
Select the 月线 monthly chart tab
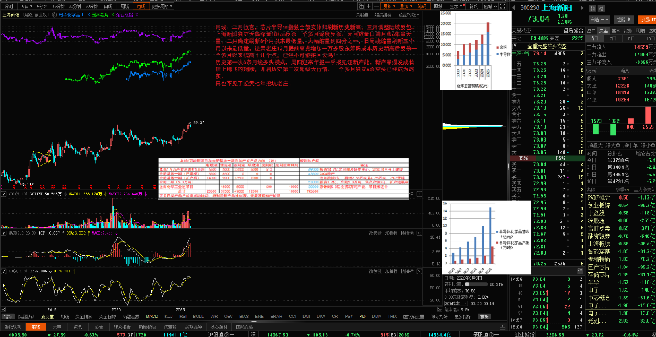pyautogui.click(x=141, y=6)
